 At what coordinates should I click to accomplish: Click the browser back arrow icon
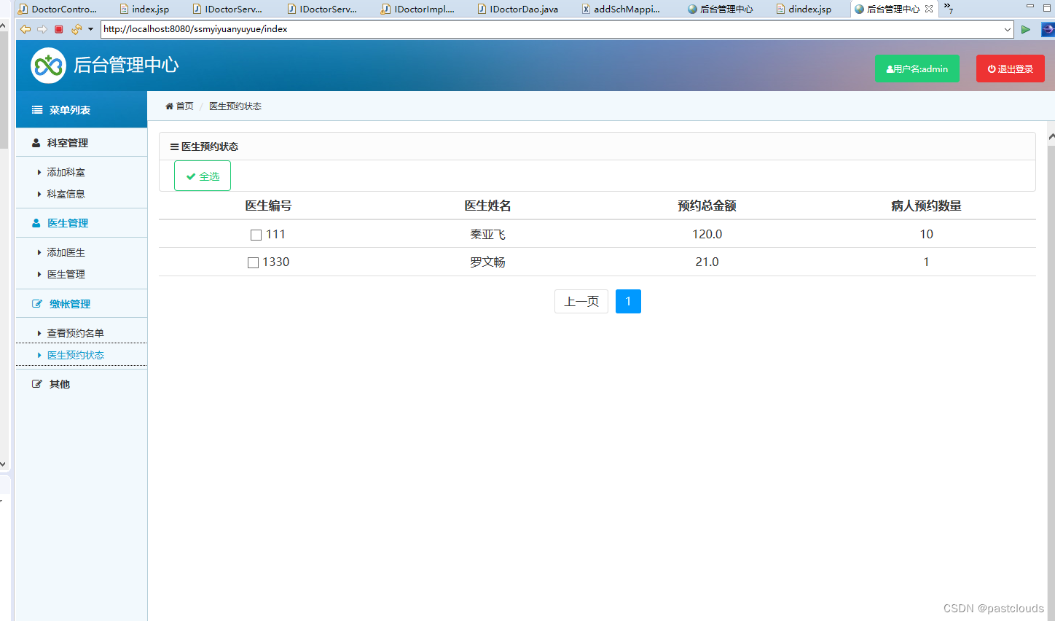pyautogui.click(x=26, y=29)
